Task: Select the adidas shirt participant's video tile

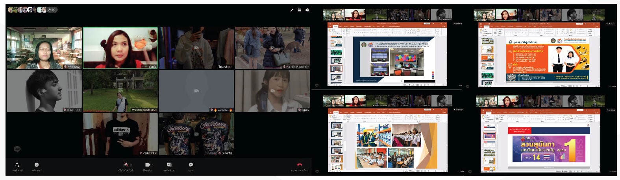Action: pyautogui.click(x=120, y=134)
